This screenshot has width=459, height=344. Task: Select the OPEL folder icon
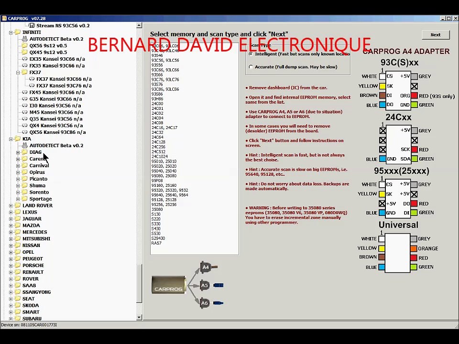pyautogui.click(x=18, y=252)
